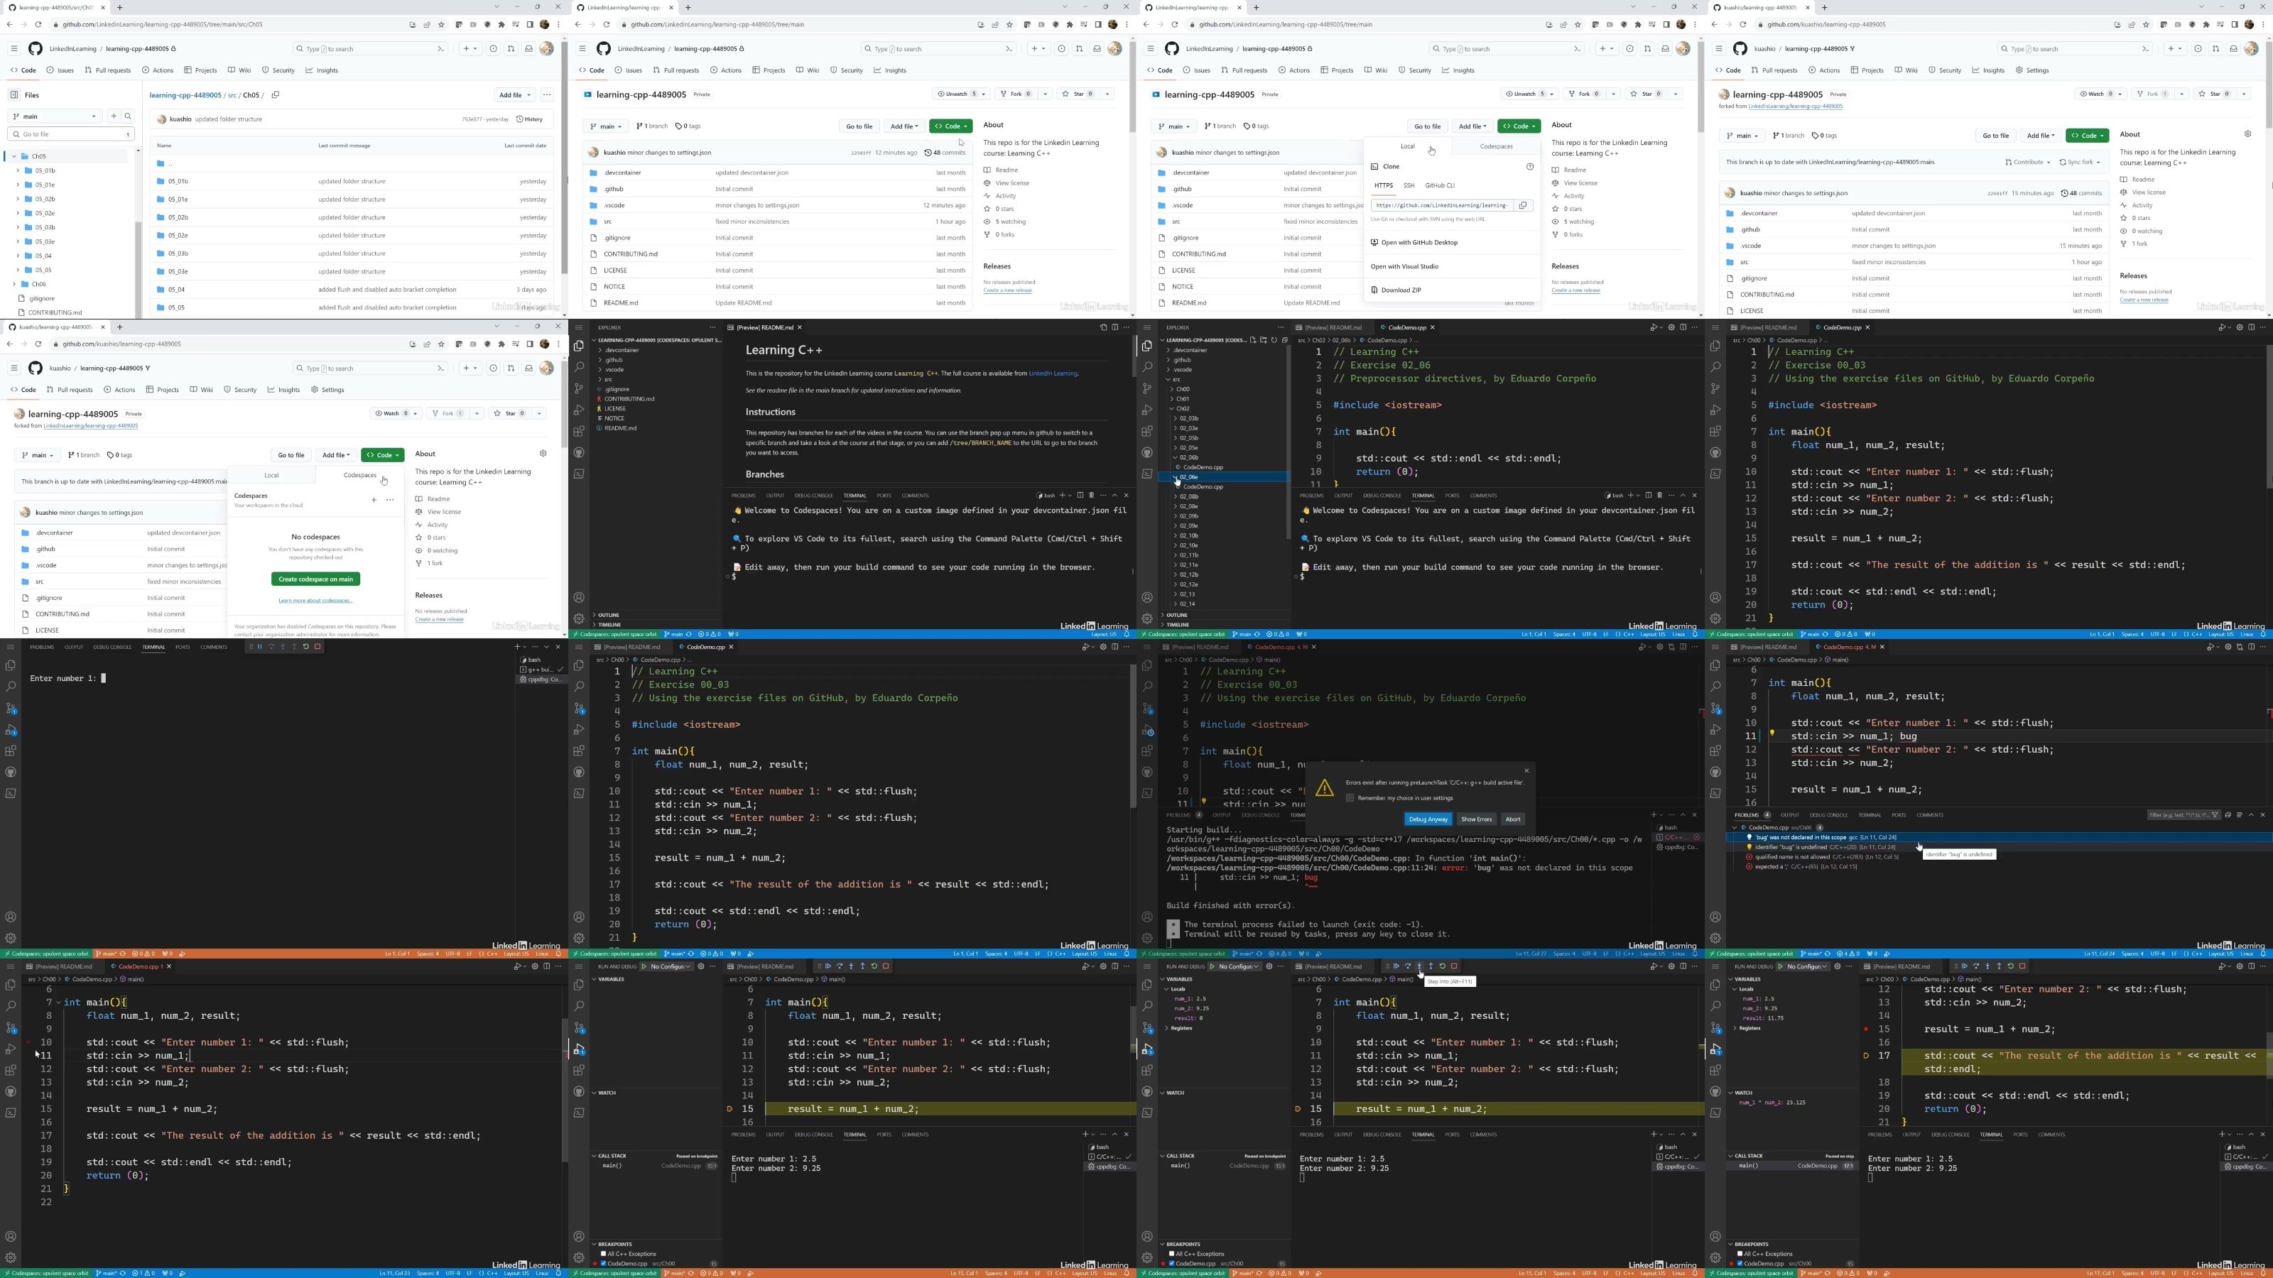Open ellipsis menu in Codespaces 'No codespaces' panel
Image resolution: width=2273 pixels, height=1278 pixels.
click(x=390, y=499)
